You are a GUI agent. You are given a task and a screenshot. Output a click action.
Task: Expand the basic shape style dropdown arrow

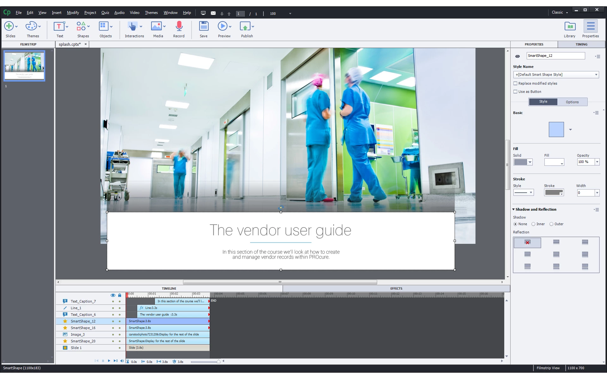point(571,129)
